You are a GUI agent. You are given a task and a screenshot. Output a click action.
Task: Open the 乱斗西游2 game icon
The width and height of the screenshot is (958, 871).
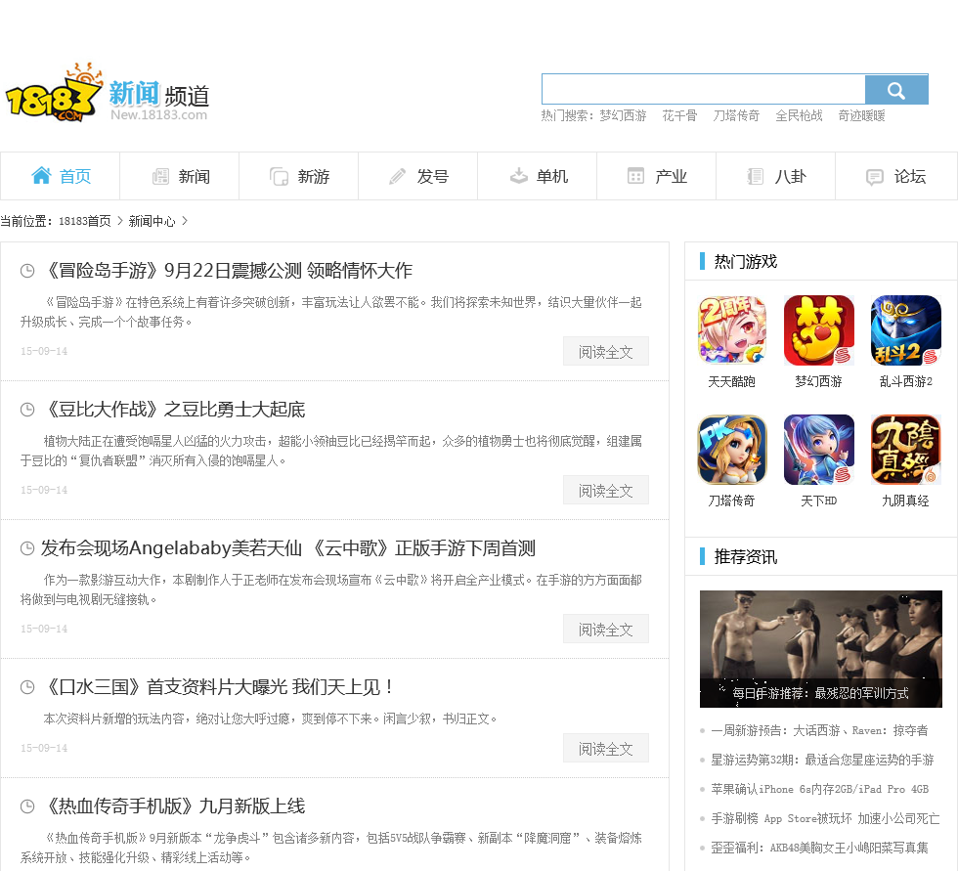tap(905, 329)
